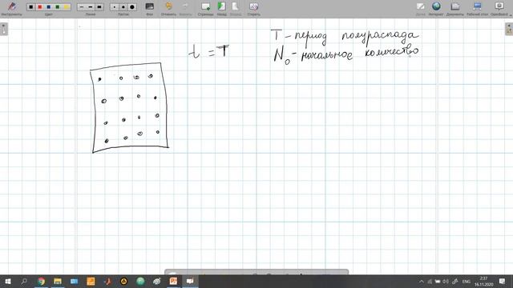Screen dimensions: 513x288
Task: Open File Explorer from taskbar
Action: 58,281
